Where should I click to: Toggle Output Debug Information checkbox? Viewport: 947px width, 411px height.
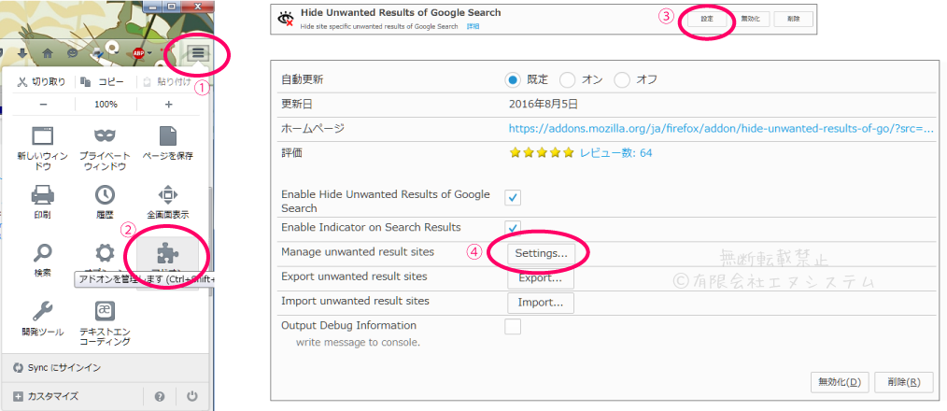(513, 327)
